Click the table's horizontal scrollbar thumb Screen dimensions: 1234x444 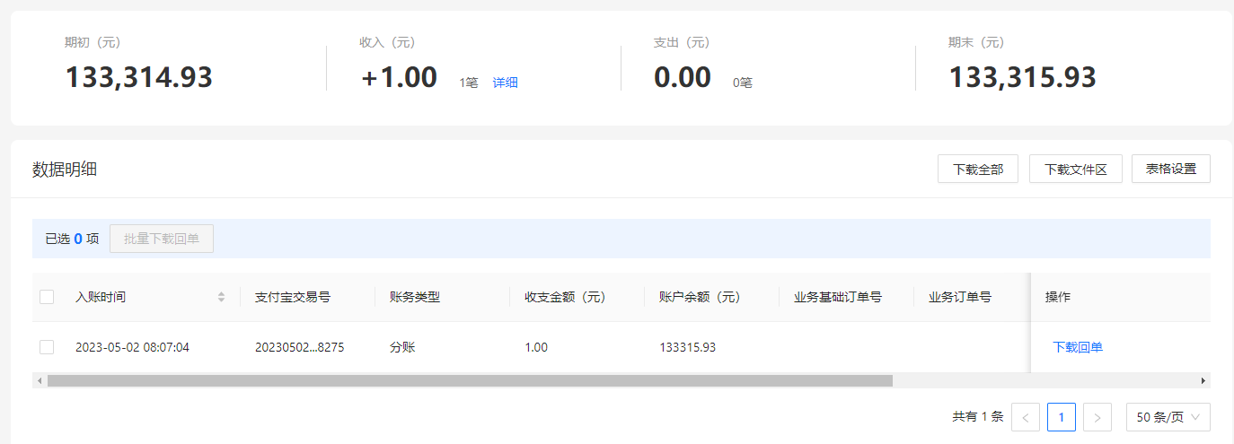[470, 380]
